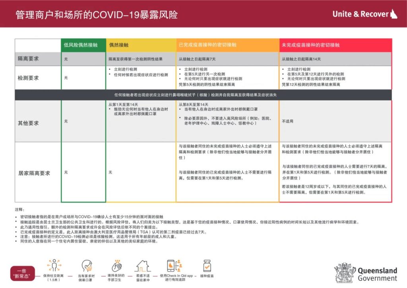Viewport: 407px width, 288px height.
Task: Click '无' in the 其他要求 low-risk cell
Action: (66, 121)
